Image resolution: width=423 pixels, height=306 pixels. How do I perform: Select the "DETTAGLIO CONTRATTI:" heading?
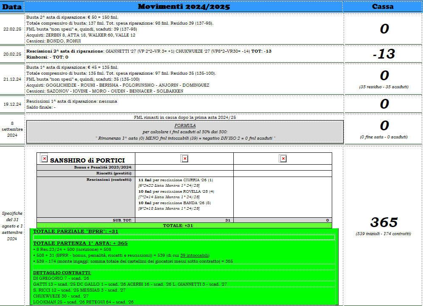(x=62, y=273)
